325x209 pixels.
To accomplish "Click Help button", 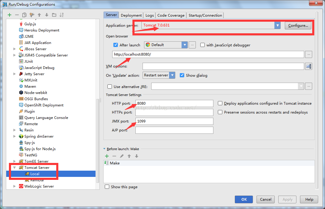I will pyautogui.click(x=309, y=199).
